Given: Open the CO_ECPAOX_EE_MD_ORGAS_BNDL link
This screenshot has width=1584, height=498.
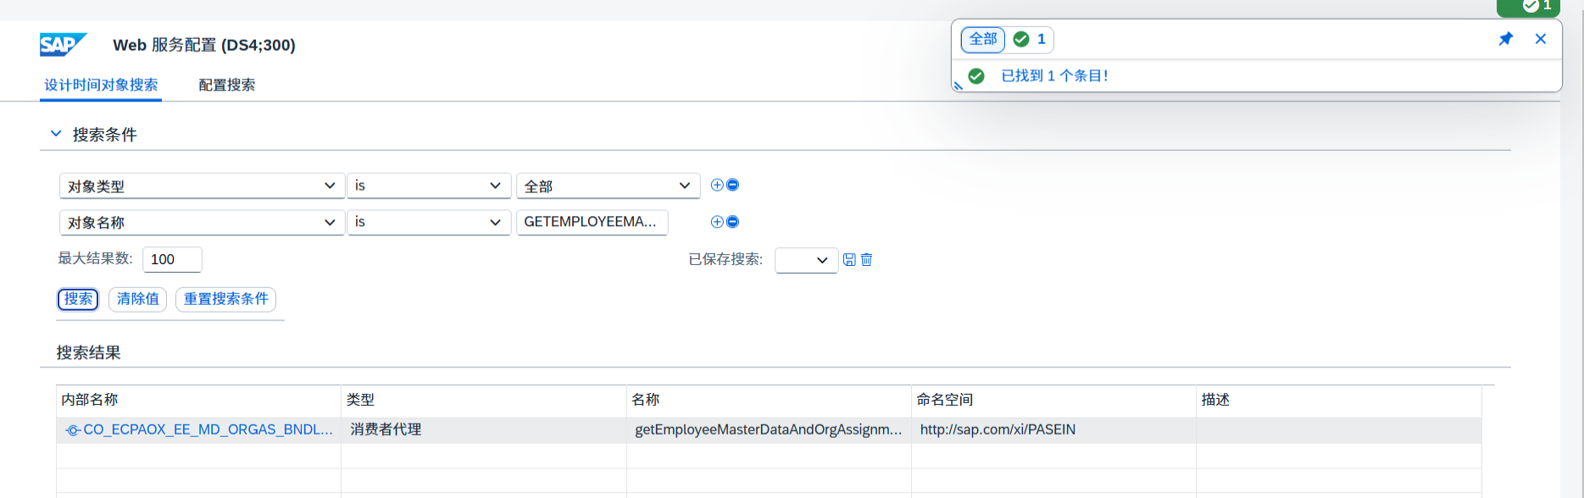Looking at the screenshot, I should (x=208, y=430).
